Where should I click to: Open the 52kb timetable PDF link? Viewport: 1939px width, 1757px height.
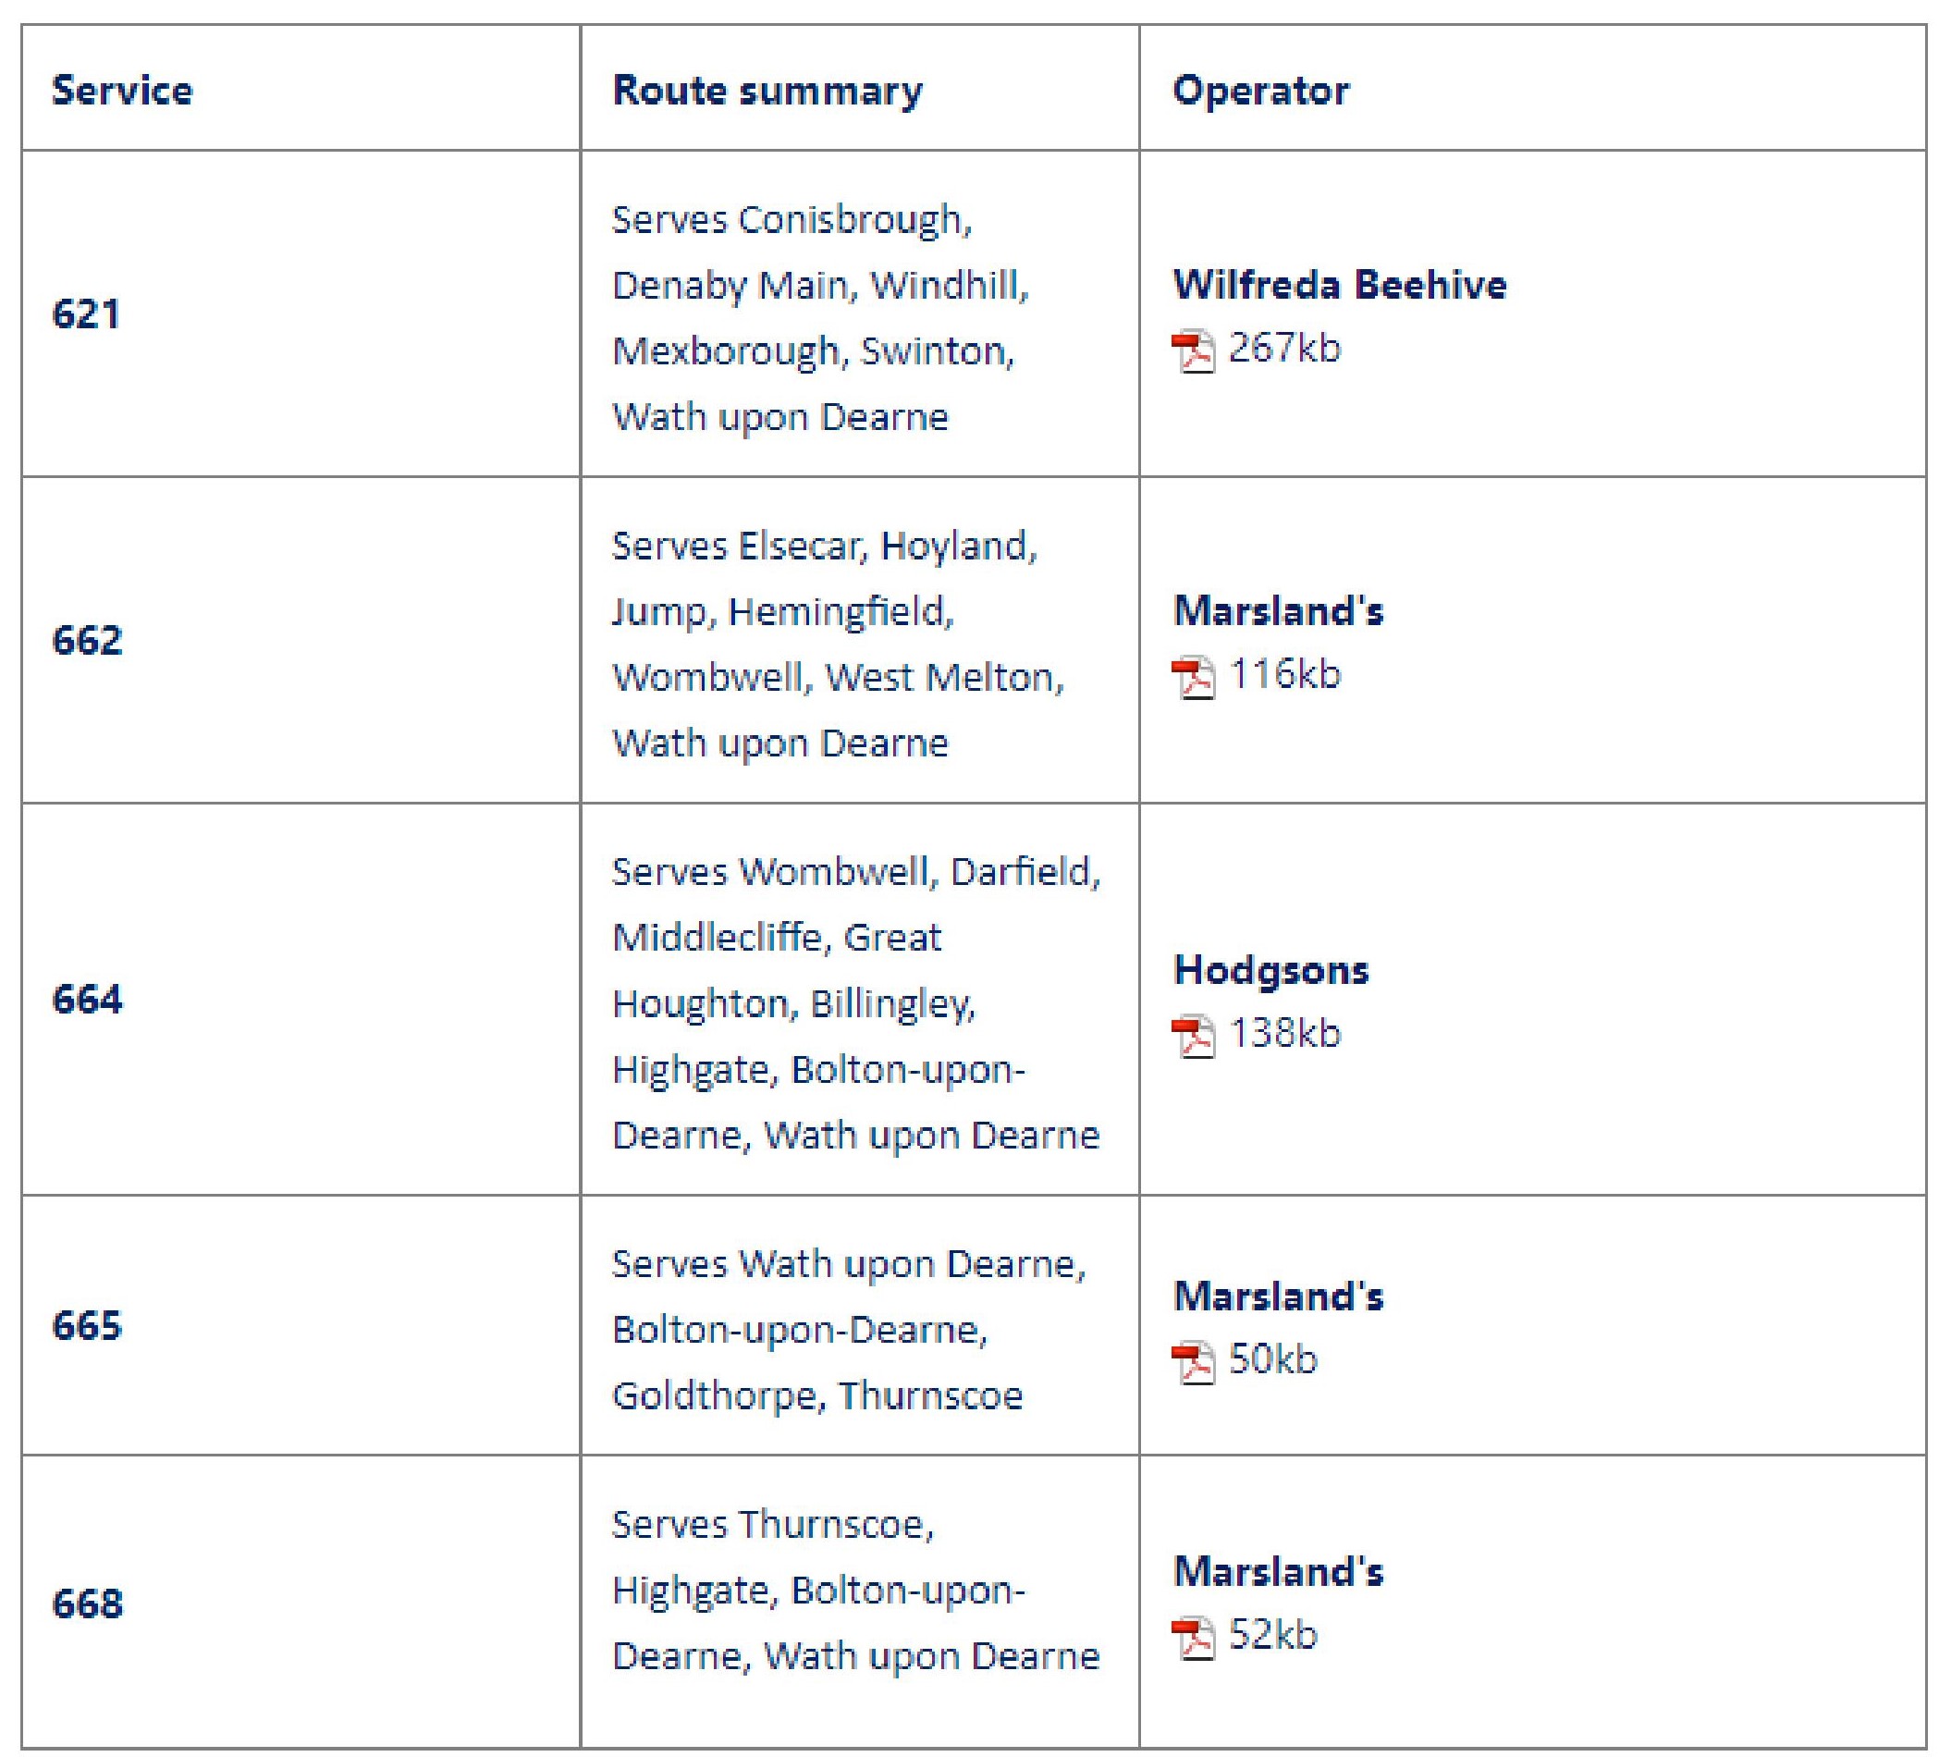[x=1272, y=1636]
